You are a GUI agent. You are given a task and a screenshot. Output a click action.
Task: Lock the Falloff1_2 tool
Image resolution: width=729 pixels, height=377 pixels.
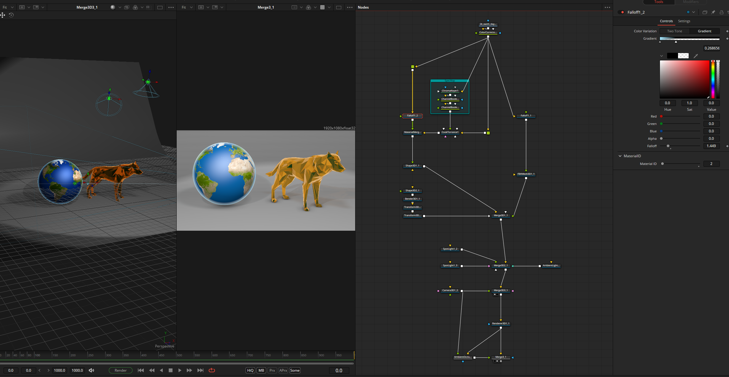click(721, 12)
